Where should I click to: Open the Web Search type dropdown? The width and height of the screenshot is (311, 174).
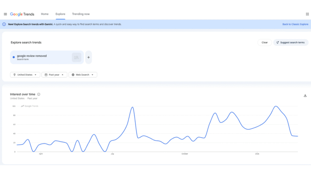[x=83, y=75]
